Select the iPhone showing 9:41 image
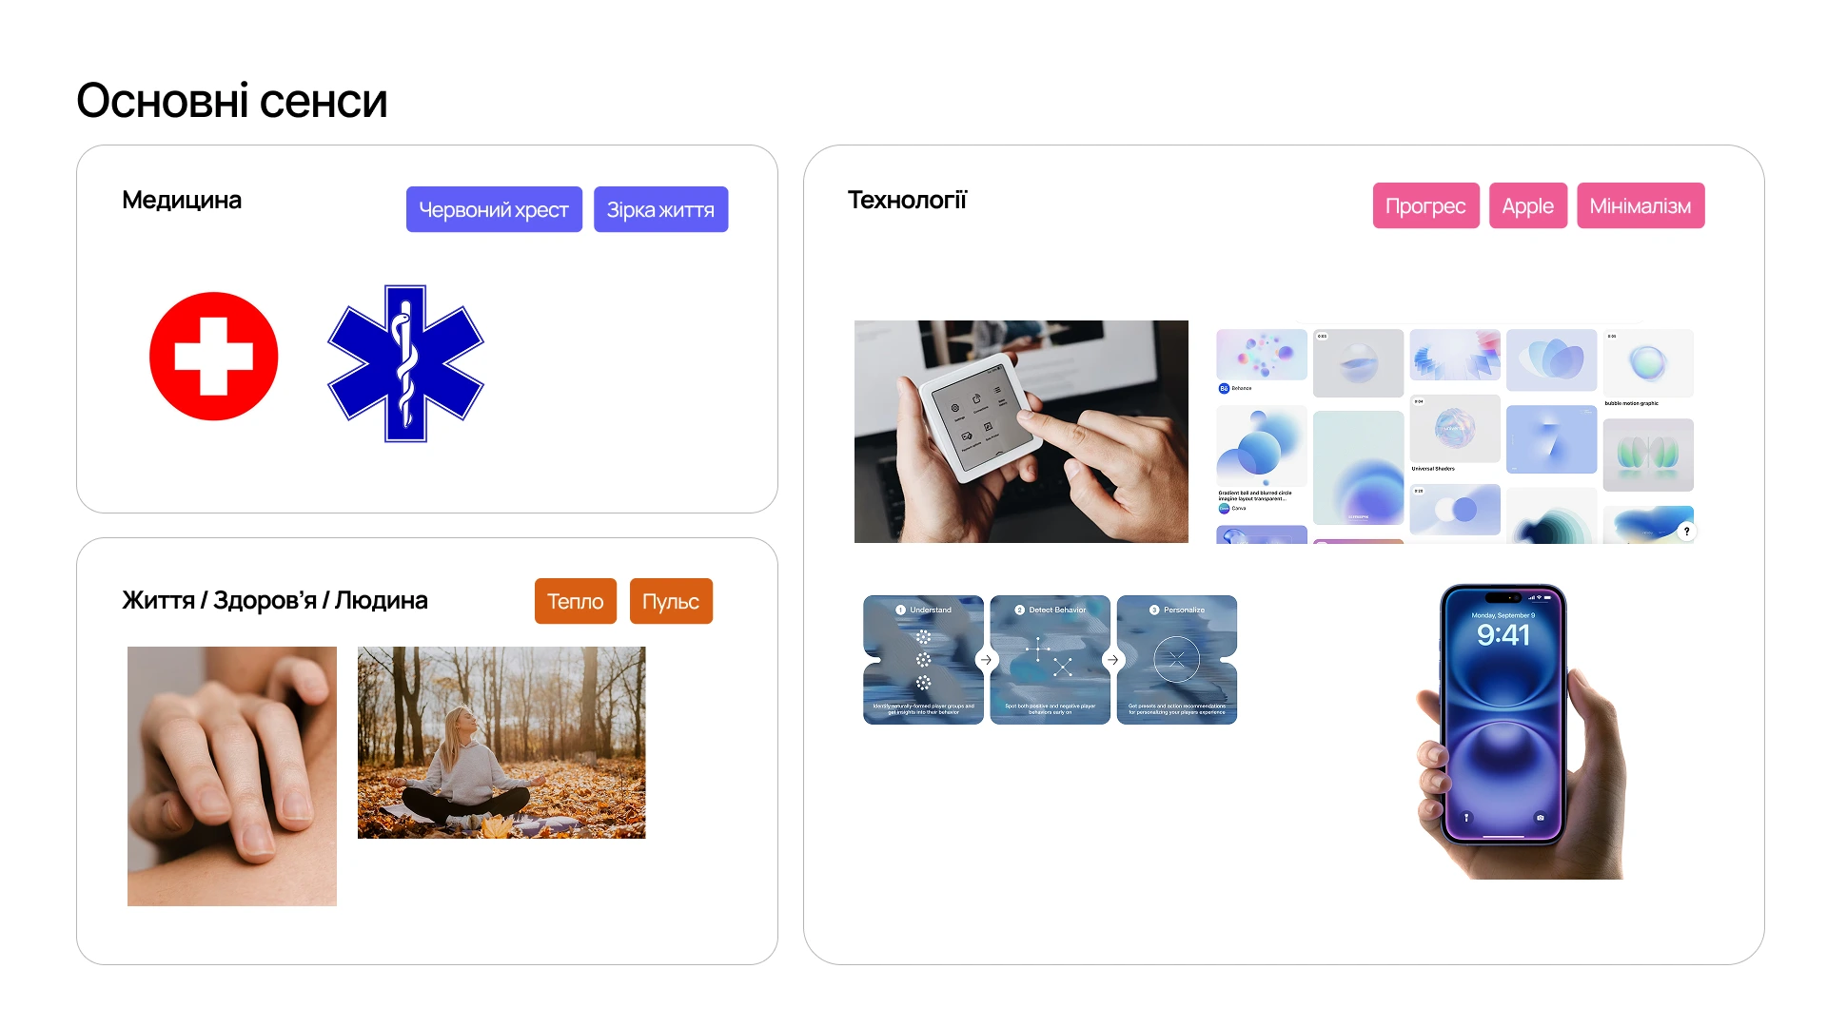 pos(1522,730)
